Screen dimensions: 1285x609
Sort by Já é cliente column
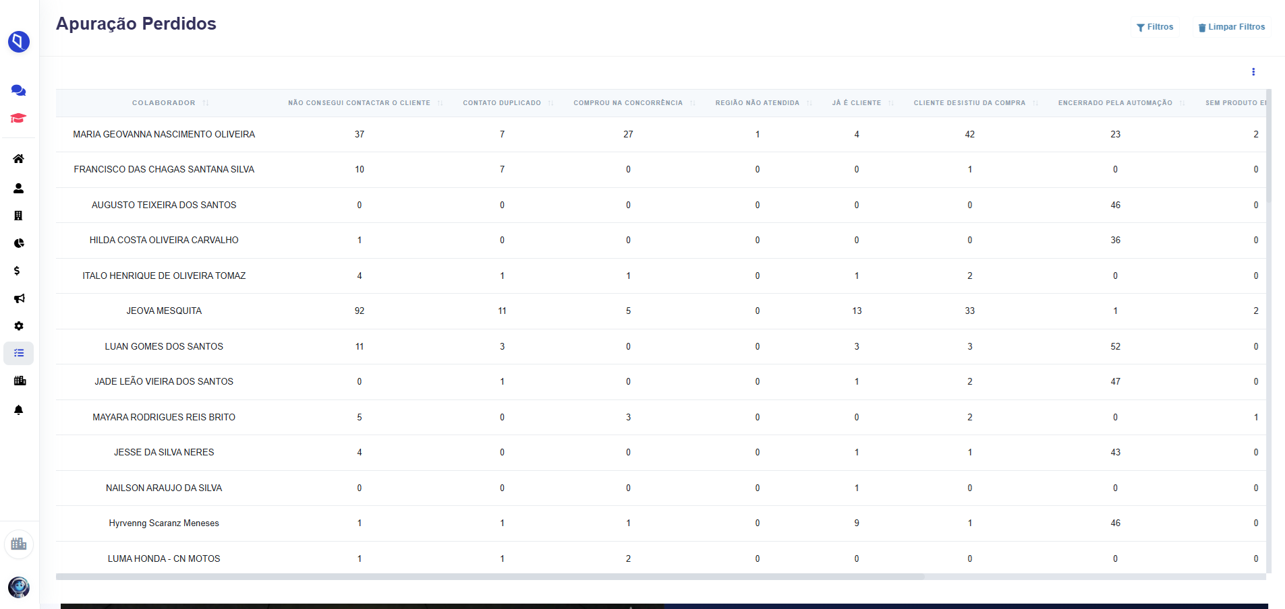[x=863, y=103]
